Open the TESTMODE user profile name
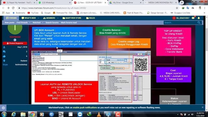The image size is (208, 117). pyautogui.click(x=15, y=37)
